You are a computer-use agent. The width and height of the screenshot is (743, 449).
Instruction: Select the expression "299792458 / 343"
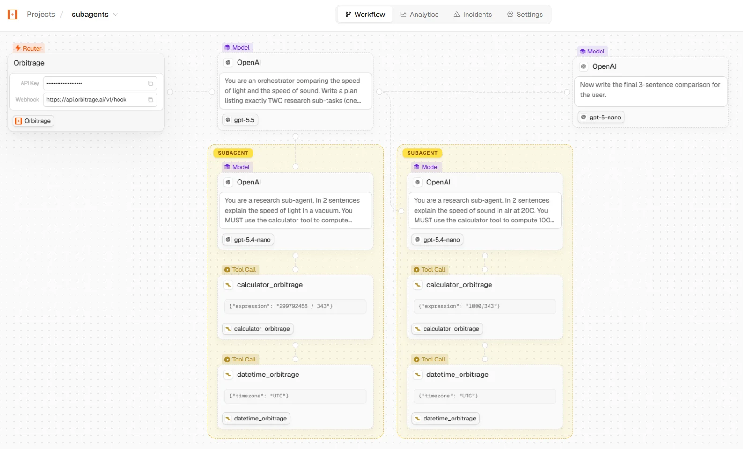click(x=295, y=306)
